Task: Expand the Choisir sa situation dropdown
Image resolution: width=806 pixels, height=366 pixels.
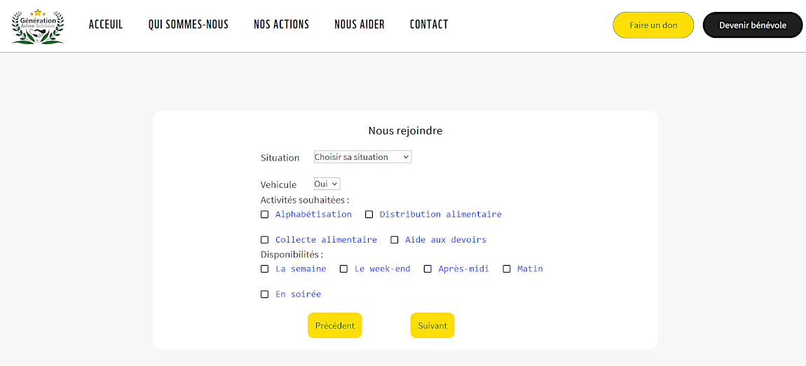Action: 362,157
